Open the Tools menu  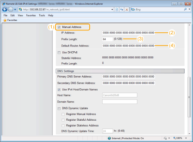coord(42,15)
